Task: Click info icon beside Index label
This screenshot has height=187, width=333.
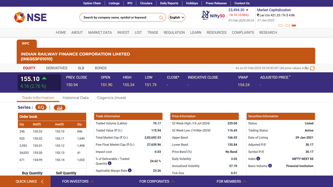Action: click(258, 159)
